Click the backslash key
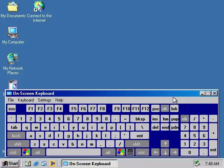Image resolution: width=224 pixels, height=168 pixels. 142,127
